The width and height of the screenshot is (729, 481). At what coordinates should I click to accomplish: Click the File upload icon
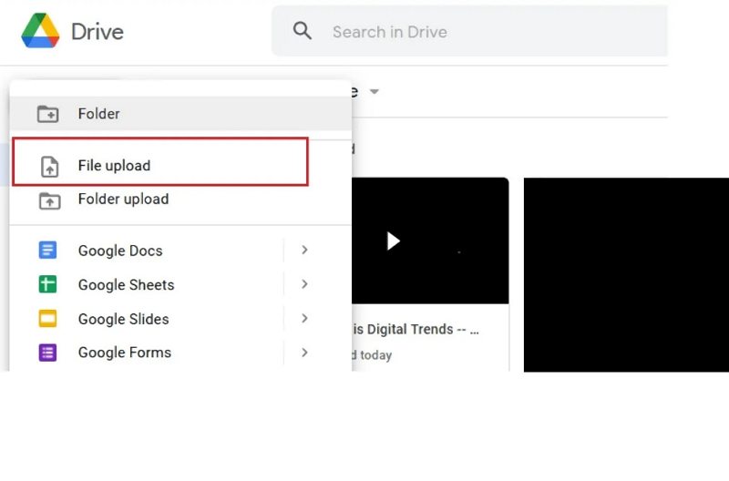pyautogui.click(x=50, y=167)
